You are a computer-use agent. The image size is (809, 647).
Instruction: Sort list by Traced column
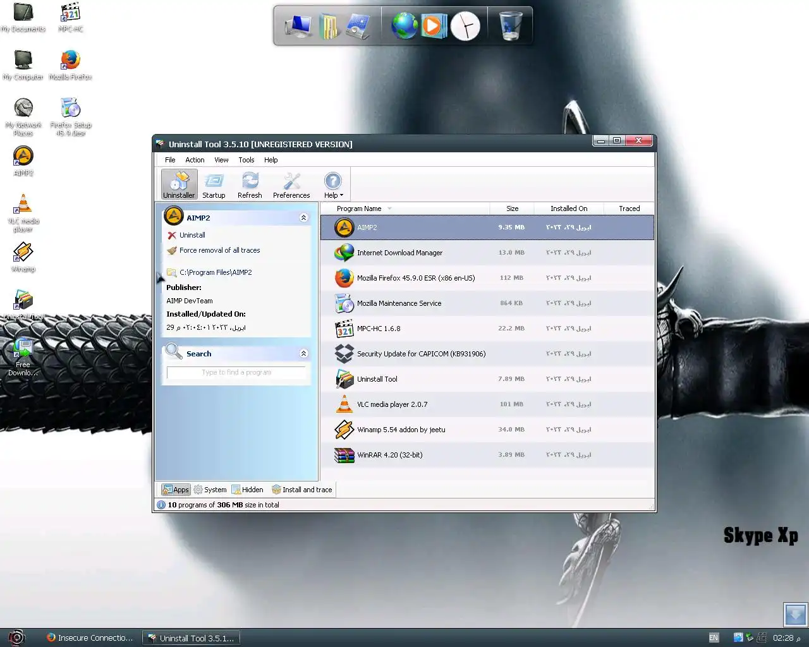(x=629, y=209)
